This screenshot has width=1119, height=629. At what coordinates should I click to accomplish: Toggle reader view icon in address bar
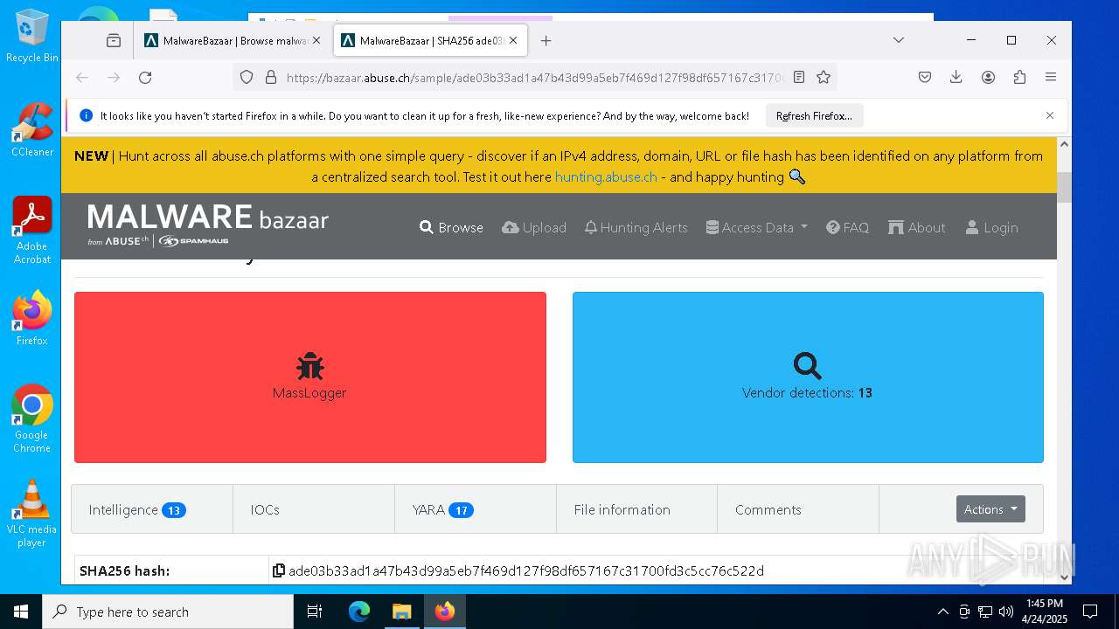799,78
